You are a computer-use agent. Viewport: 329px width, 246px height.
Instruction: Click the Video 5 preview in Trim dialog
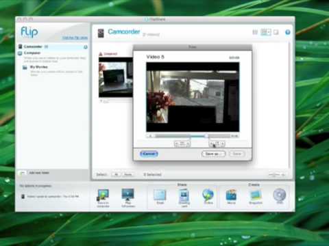point(193,97)
